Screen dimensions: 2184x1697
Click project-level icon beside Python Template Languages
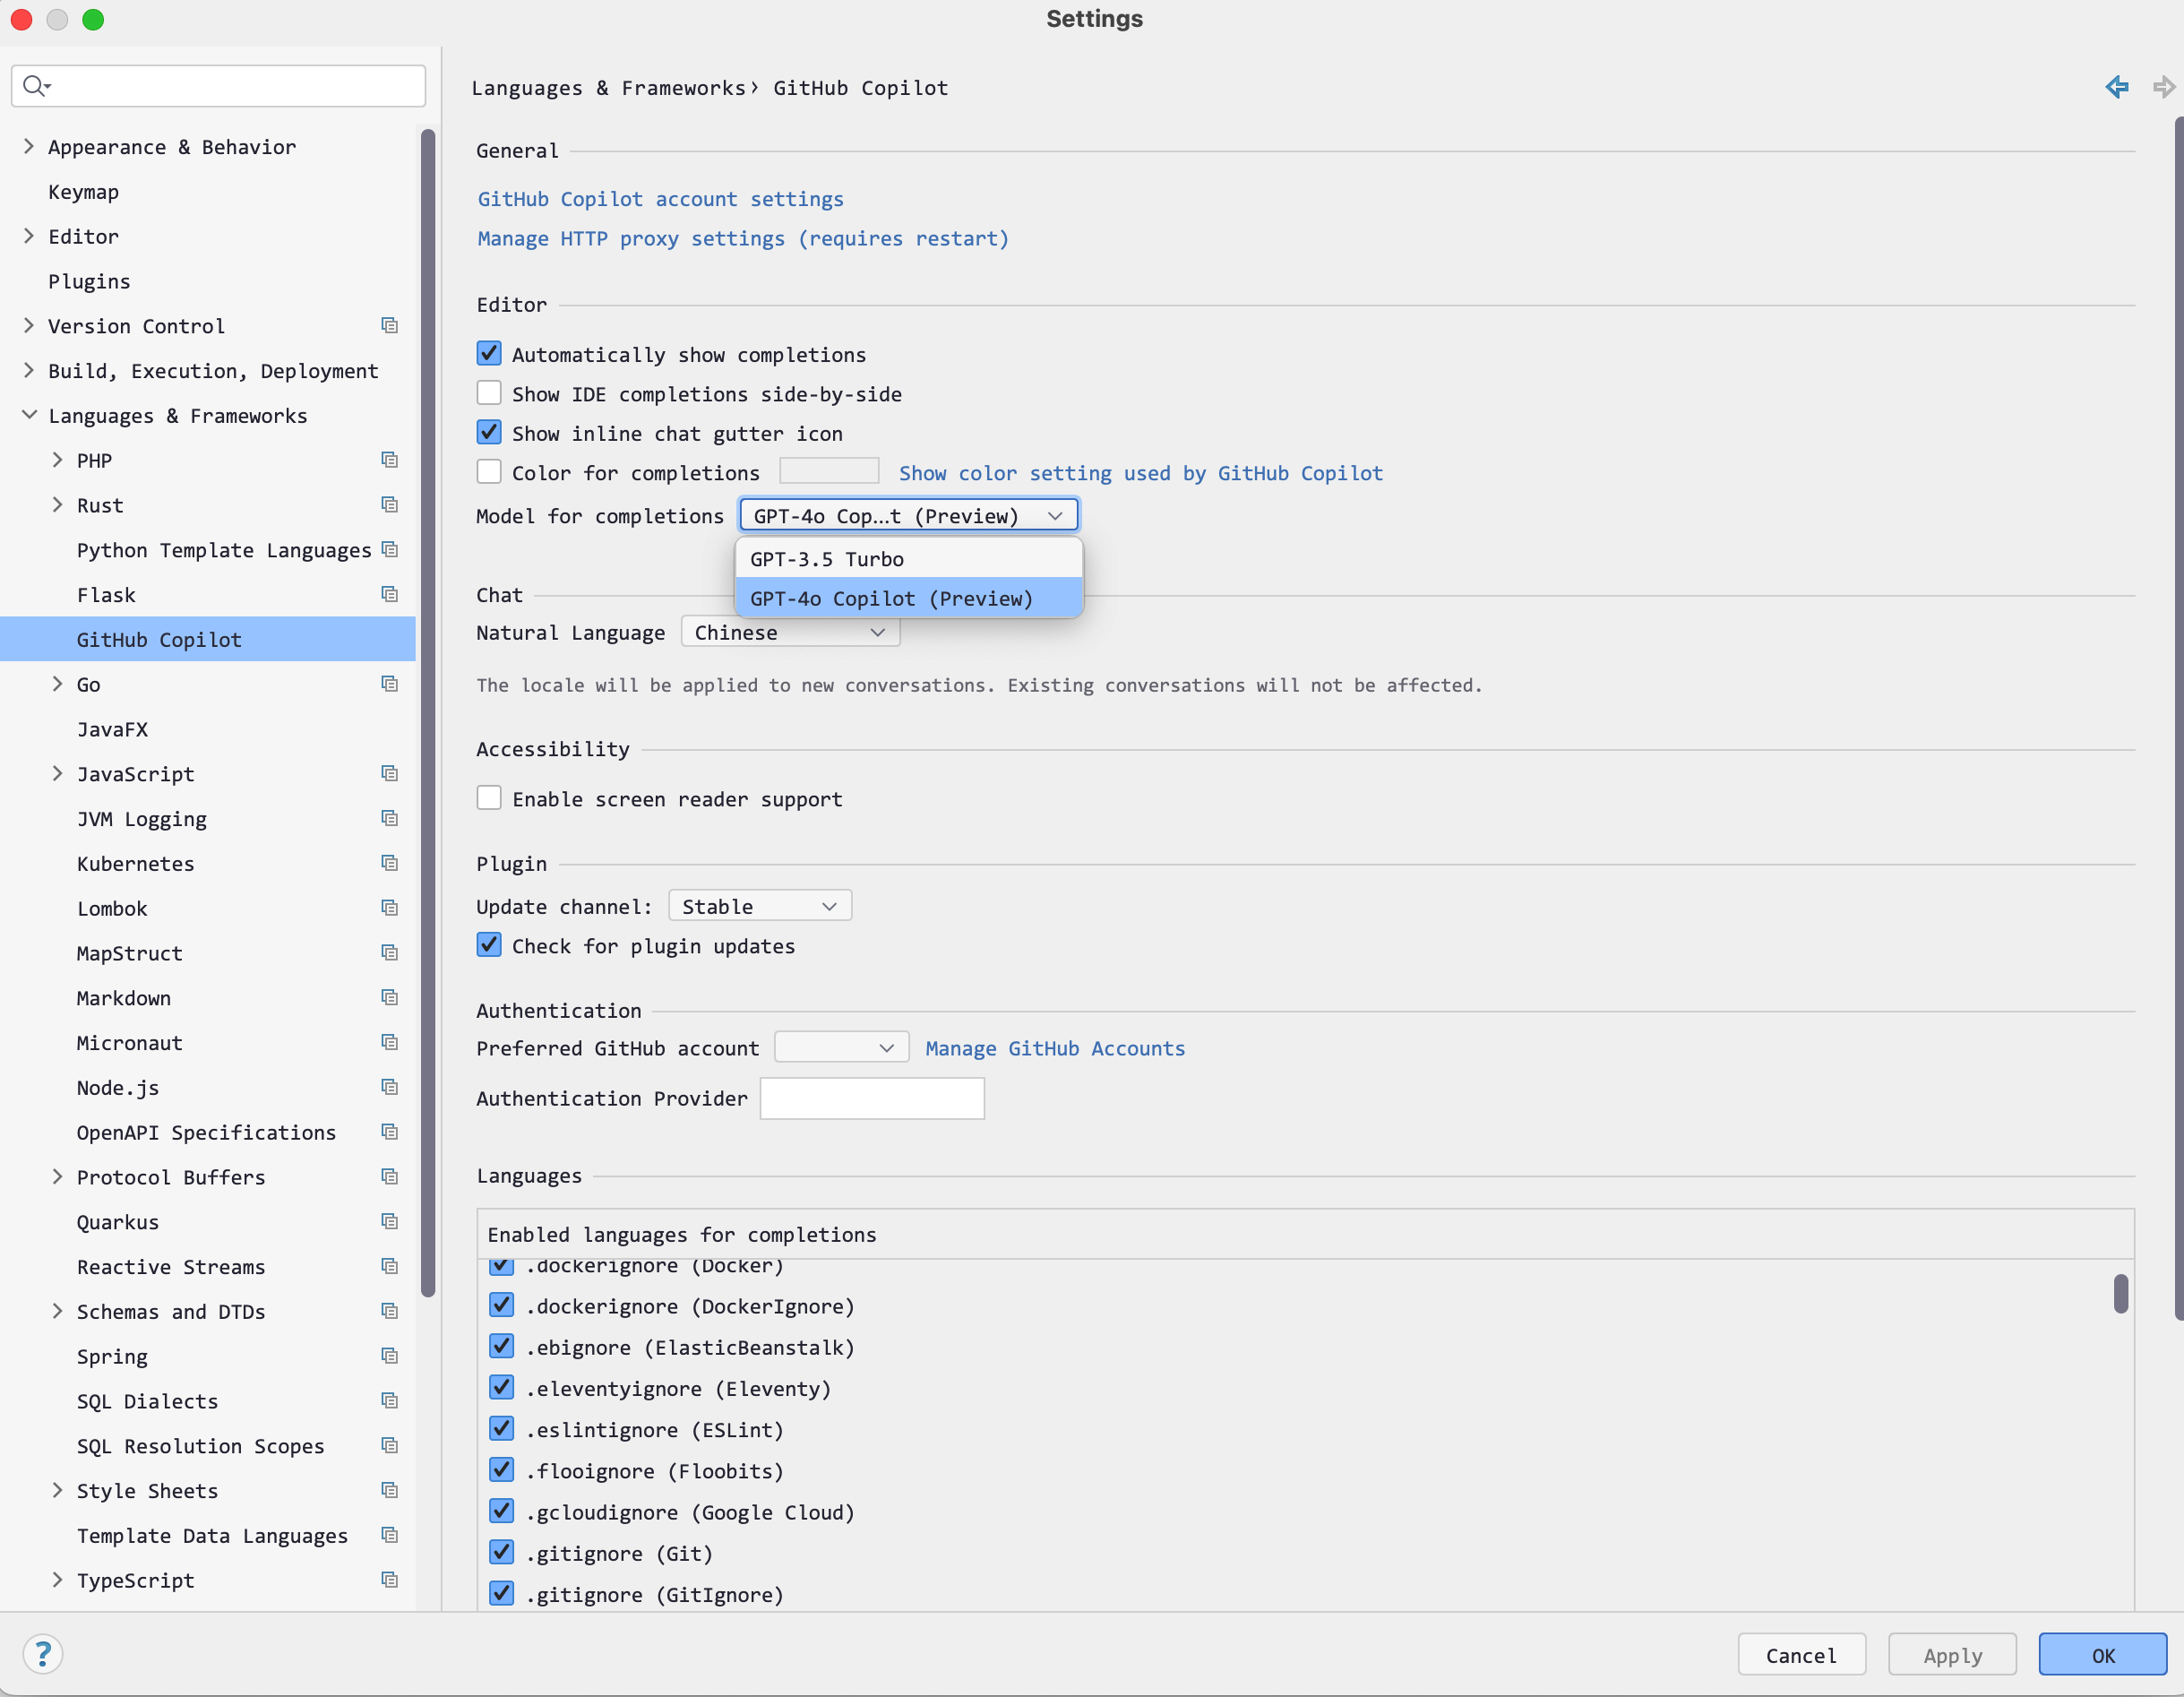point(390,550)
